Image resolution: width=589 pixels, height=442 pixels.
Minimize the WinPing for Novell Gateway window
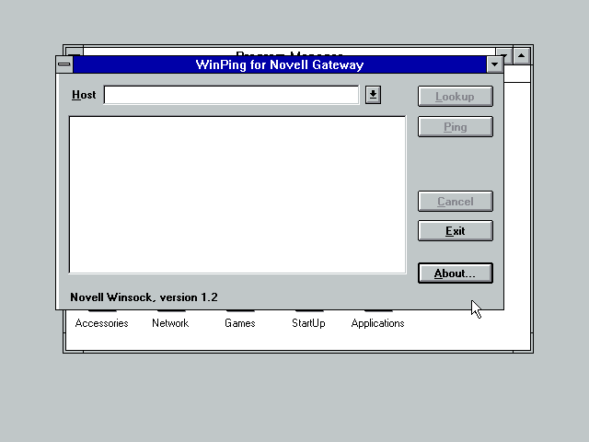click(495, 64)
